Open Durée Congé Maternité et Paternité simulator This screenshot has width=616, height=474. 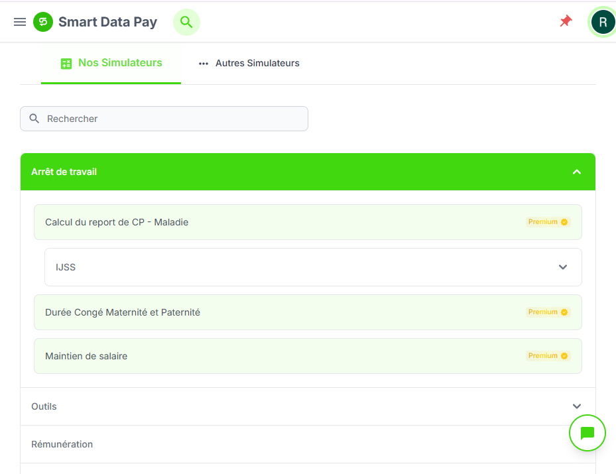tap(123, 312)
